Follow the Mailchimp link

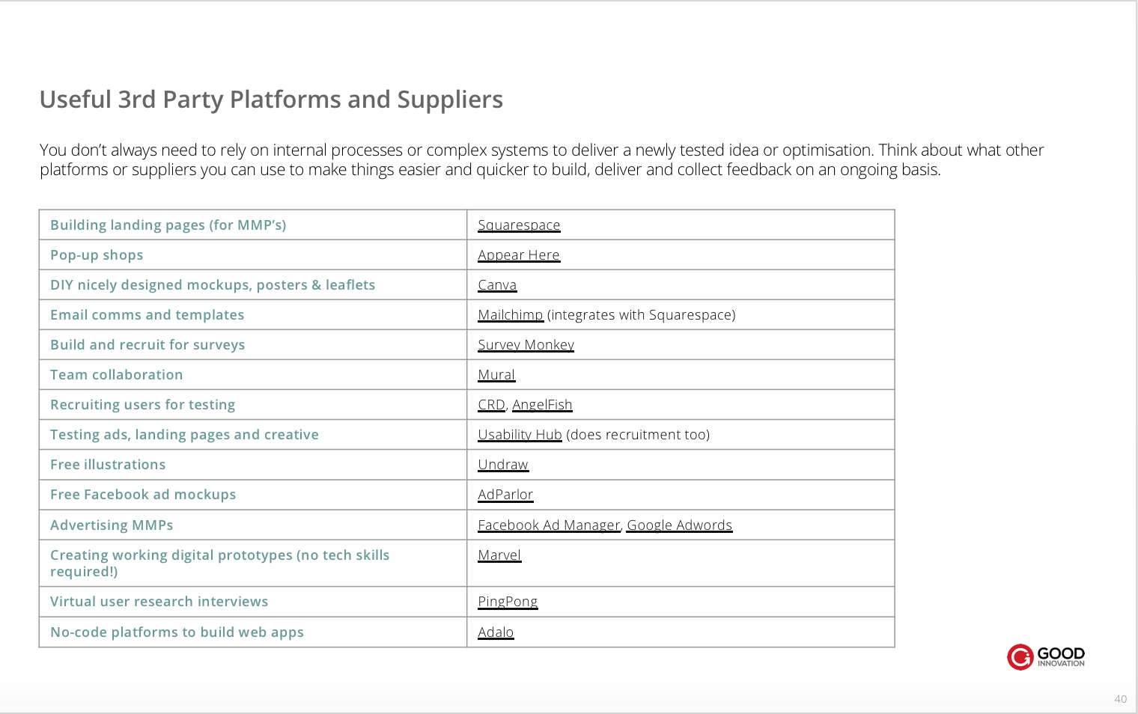[x=511, y=315]
